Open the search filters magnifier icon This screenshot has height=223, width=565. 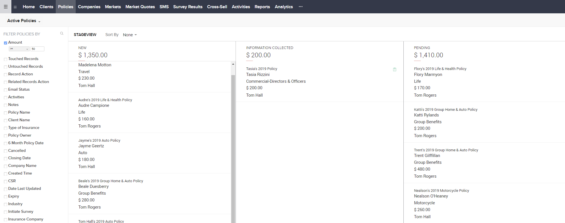point(62,33)
